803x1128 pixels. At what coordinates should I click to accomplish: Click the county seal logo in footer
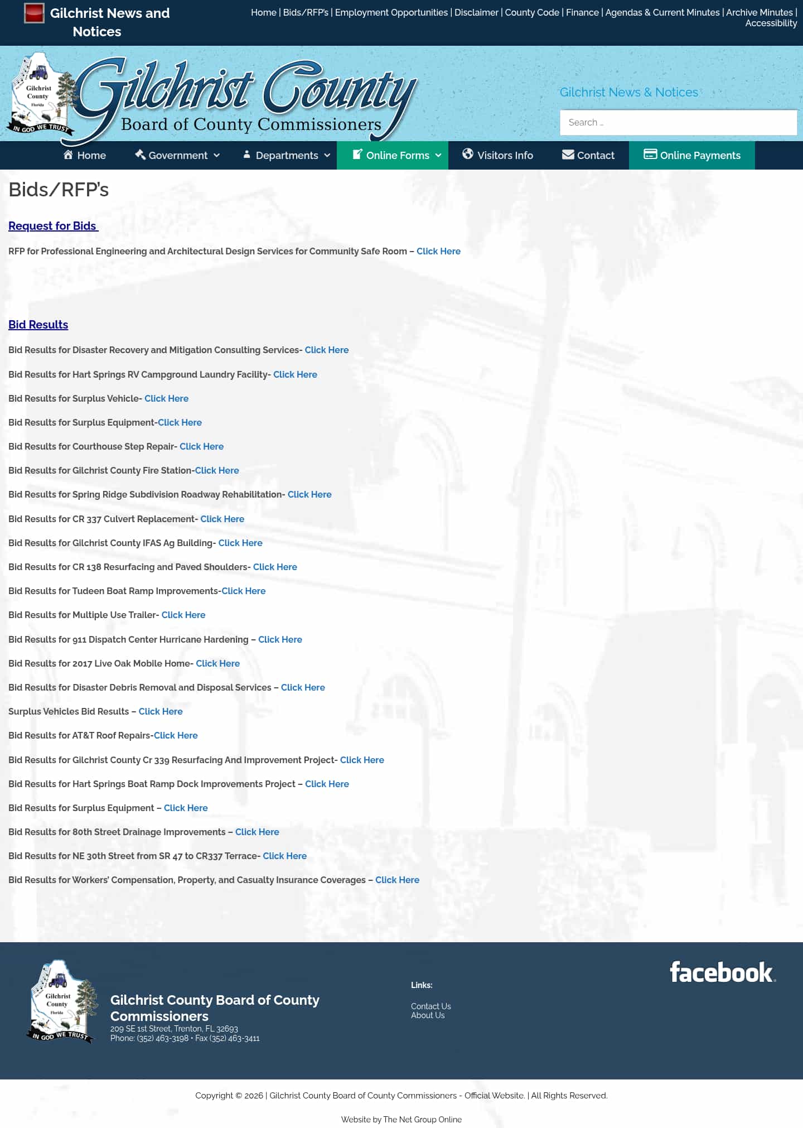point(63,1001)
